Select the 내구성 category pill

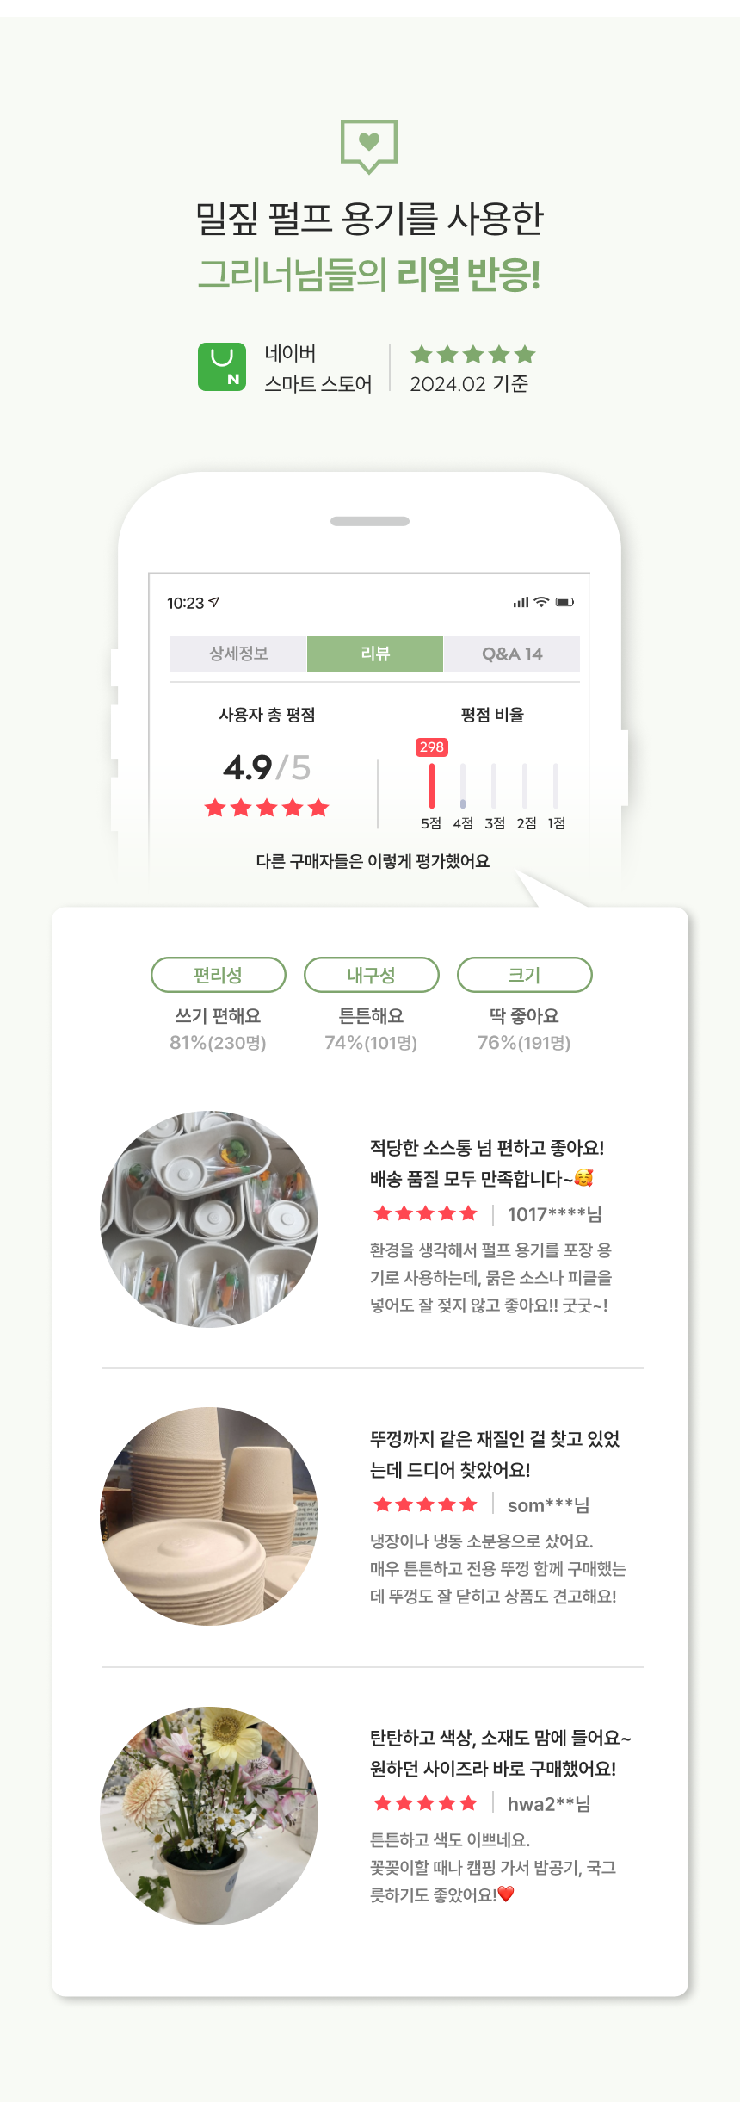tap(372, 975)
